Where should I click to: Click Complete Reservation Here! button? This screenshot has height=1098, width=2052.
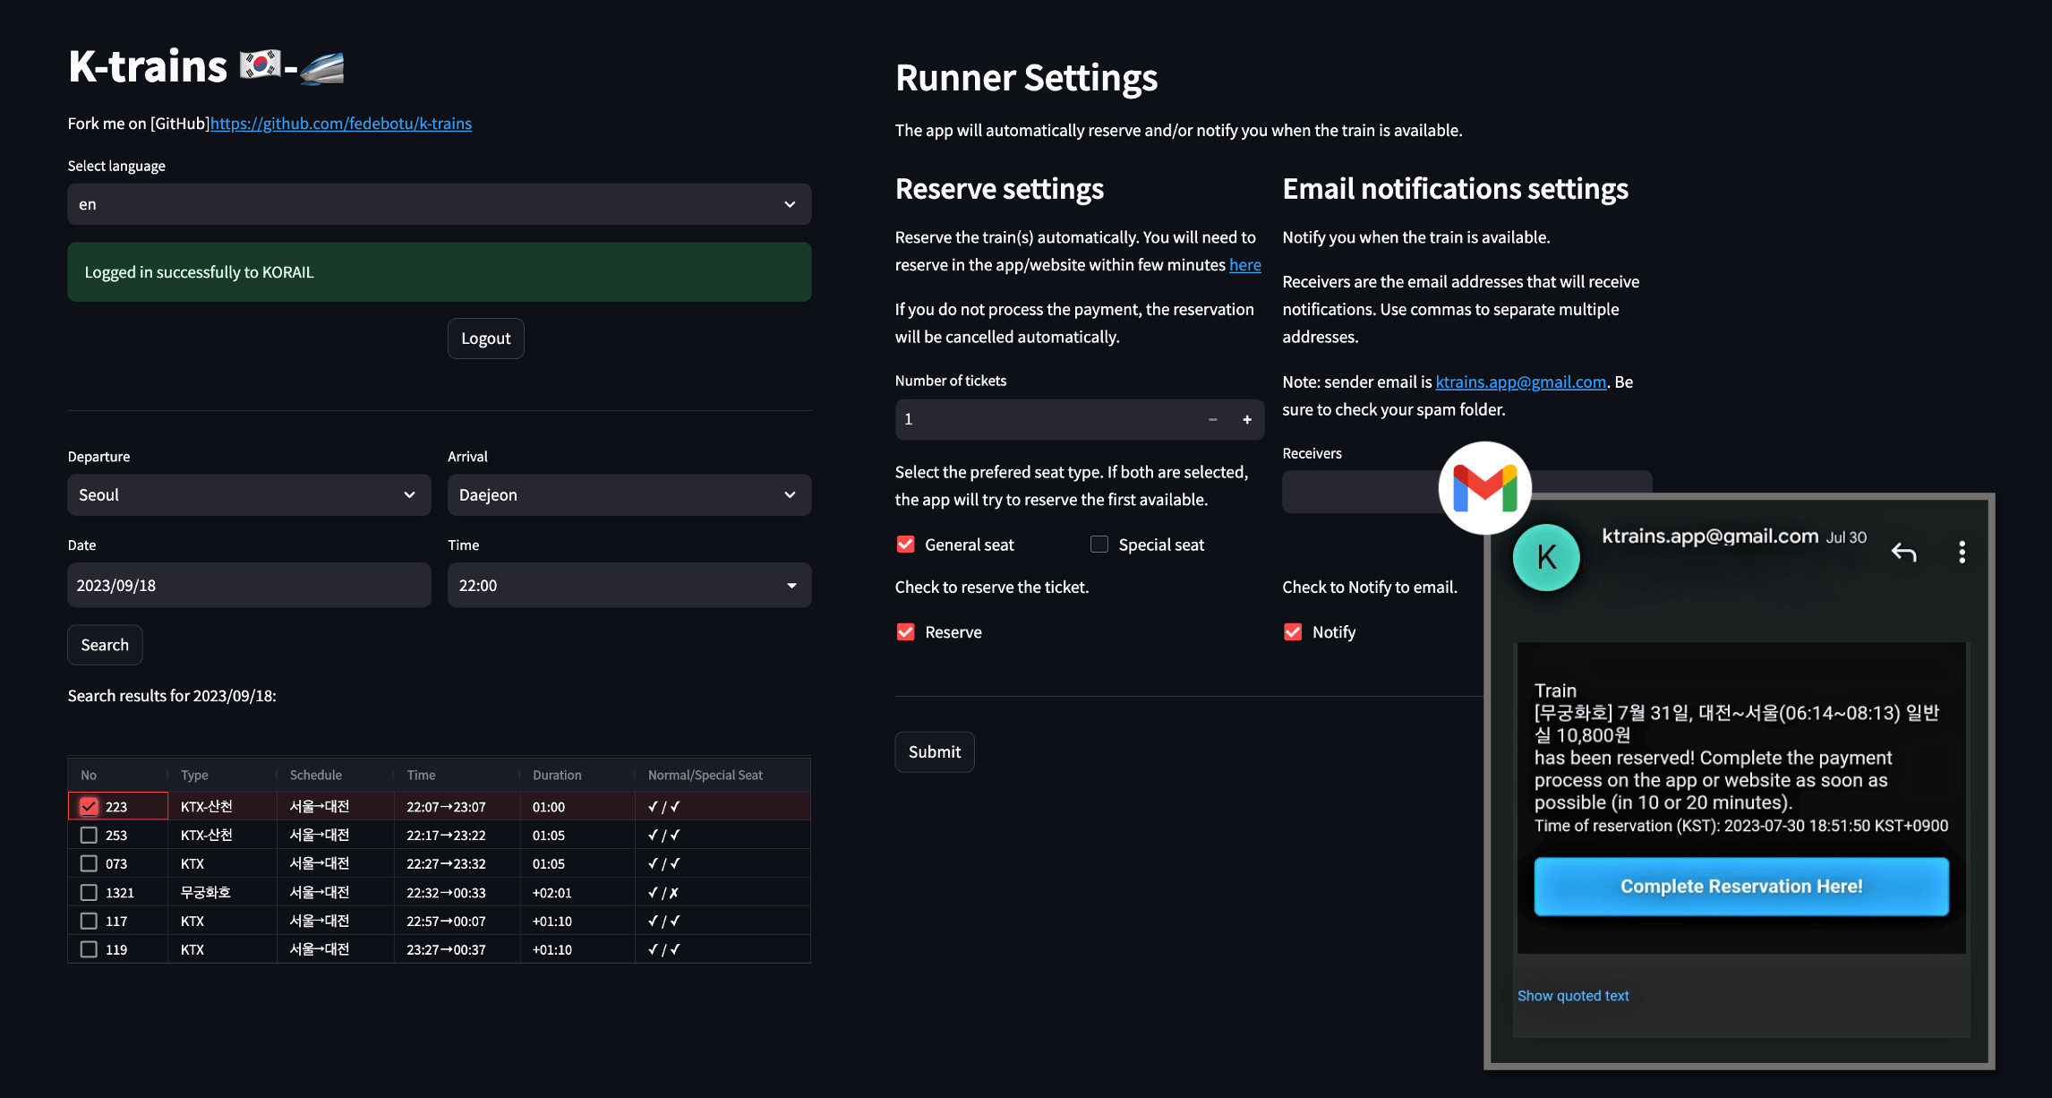(1741, 887)
